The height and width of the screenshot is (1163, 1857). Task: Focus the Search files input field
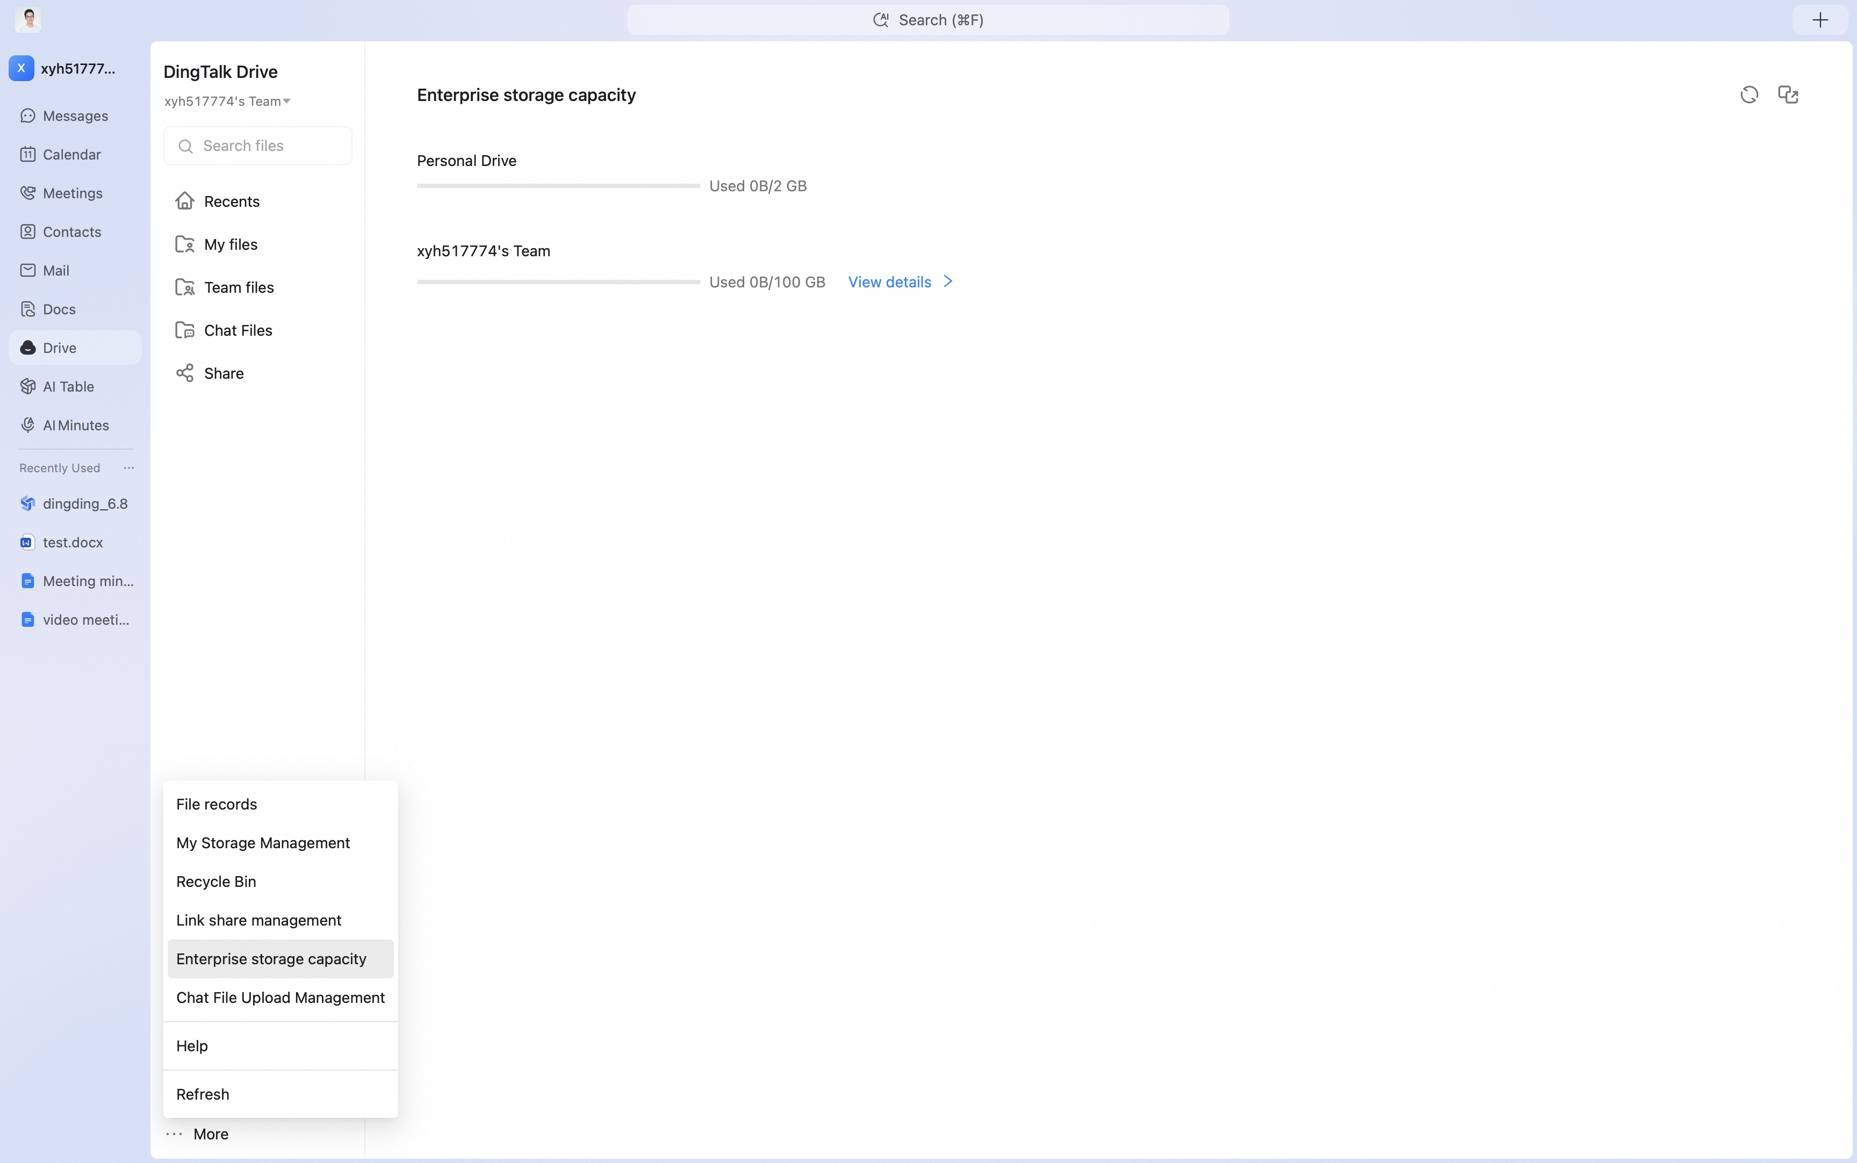point(258,146)
